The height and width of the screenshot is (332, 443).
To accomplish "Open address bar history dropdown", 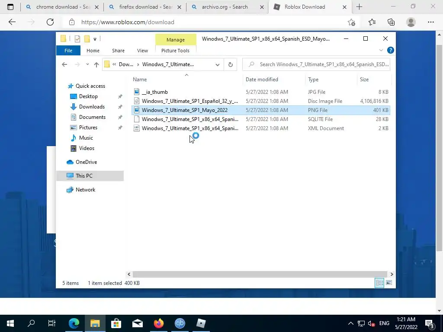I will (217, 65).
